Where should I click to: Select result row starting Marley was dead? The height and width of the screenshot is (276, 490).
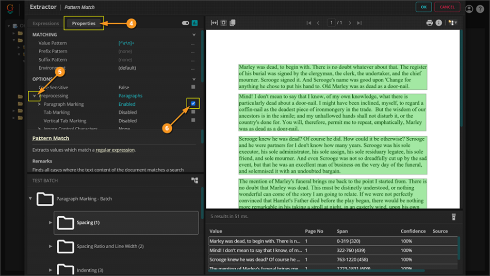tap(333, 241)
